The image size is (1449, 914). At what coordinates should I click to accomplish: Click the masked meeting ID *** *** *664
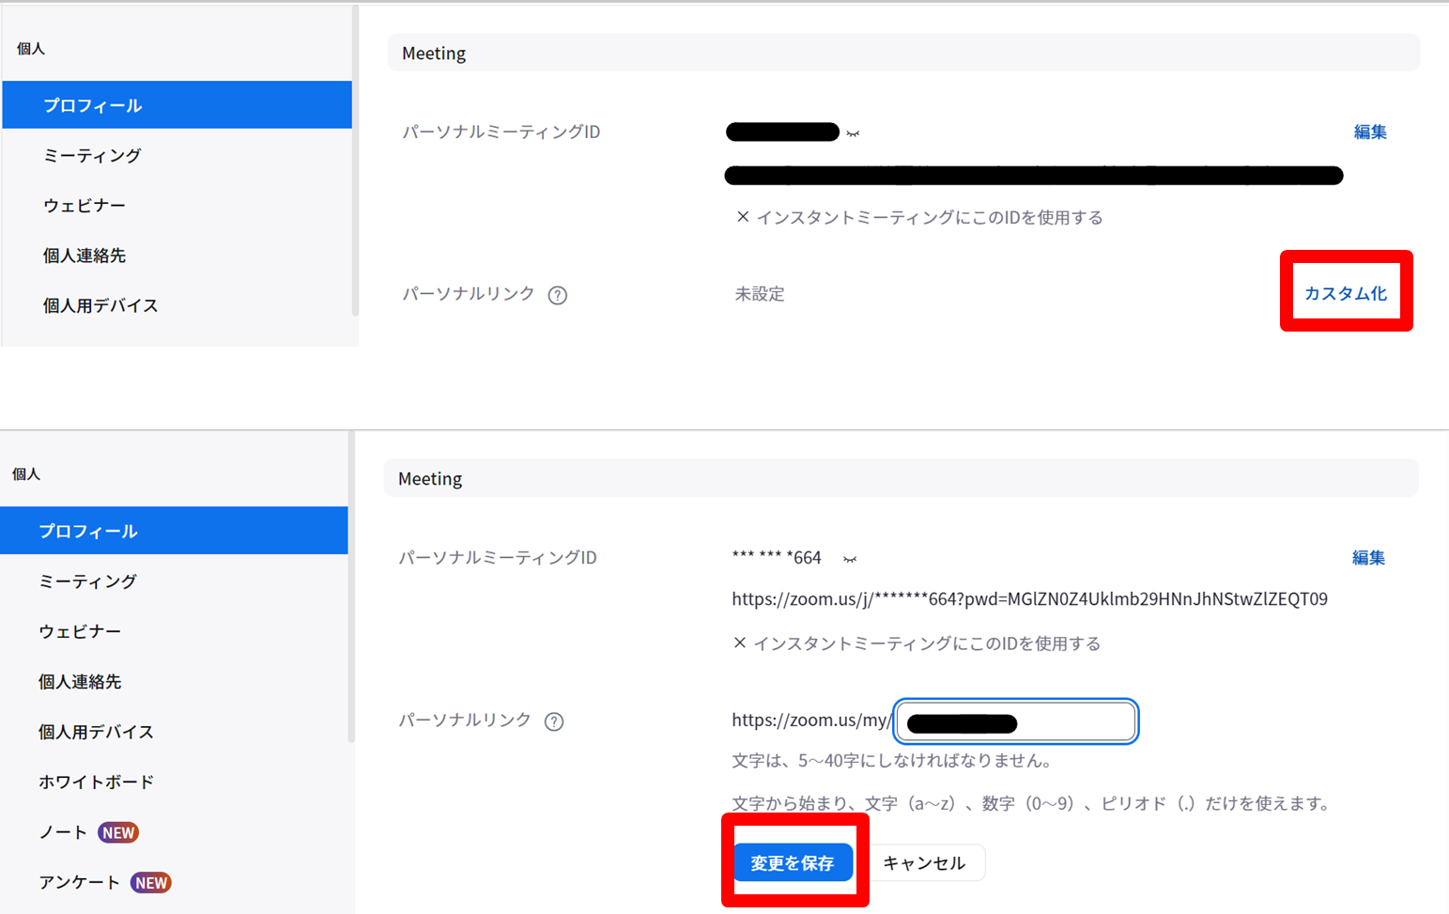(x=777, y=557)
